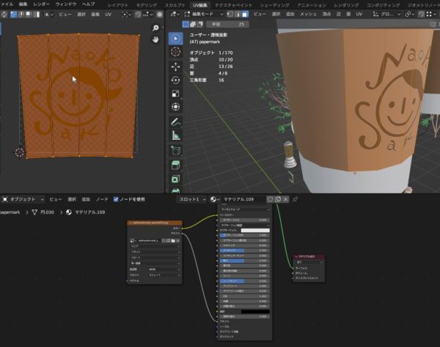Image resolution: width=440 pixels, height=347 pixels.
Task: Pin the node editor material with pin icon
Action: (296, 198)
